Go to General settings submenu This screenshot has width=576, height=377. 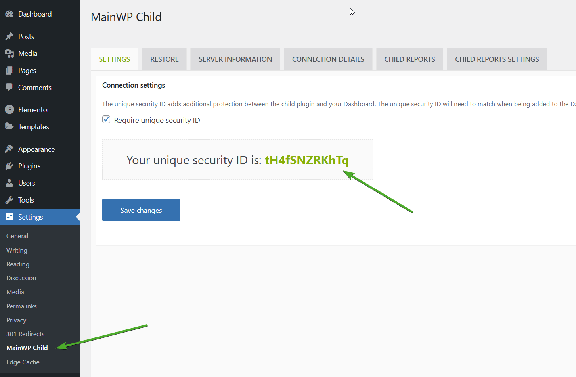point(17,236)
